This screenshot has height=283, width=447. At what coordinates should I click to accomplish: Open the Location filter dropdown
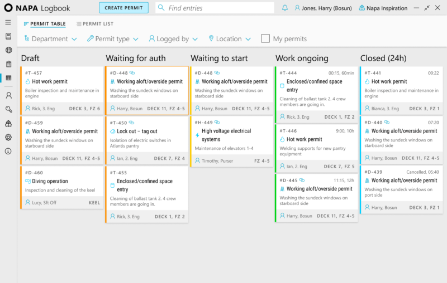pos(230,38)
